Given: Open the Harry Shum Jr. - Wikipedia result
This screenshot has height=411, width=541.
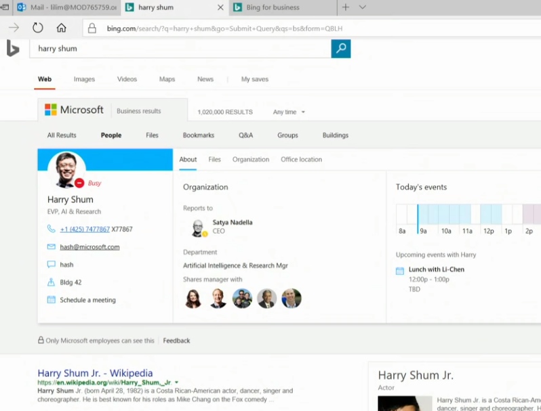Looking at the screenshot, I should coord(95,373).
